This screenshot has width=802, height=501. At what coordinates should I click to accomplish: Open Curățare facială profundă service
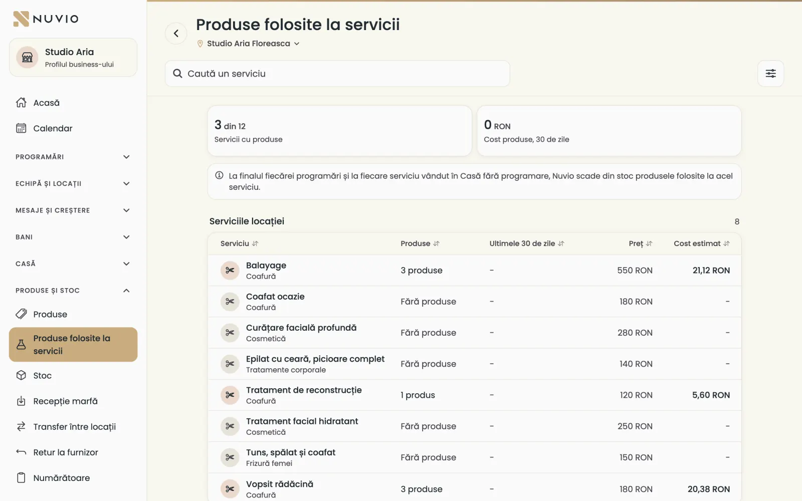coord(475,333)
